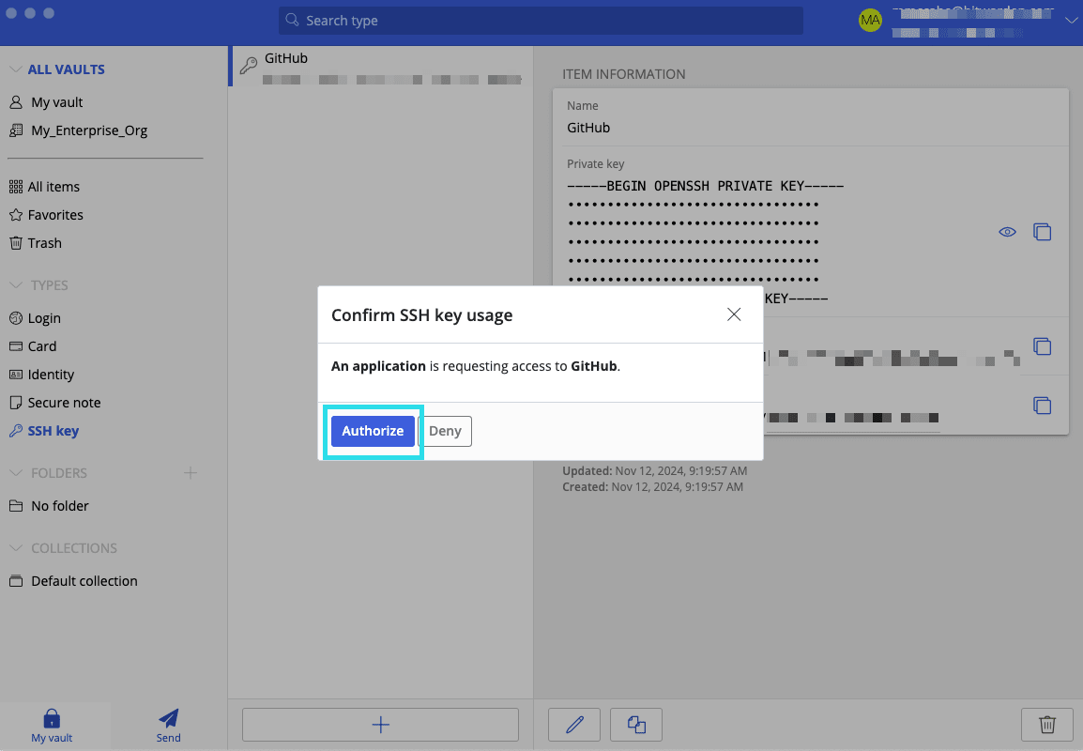Open the account menu dropdown

[1072, 20]
